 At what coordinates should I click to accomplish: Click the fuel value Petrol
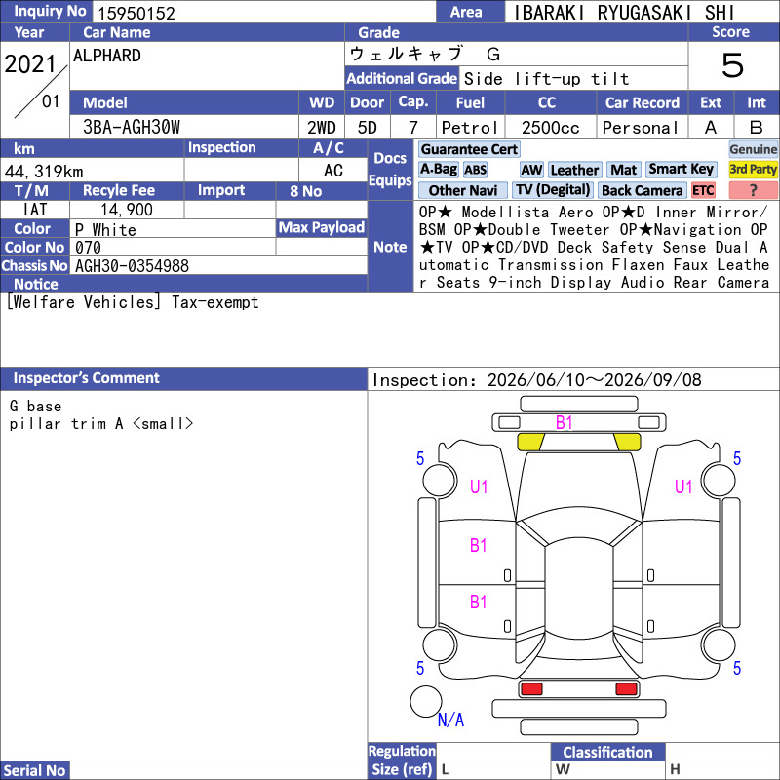[470, 128]
